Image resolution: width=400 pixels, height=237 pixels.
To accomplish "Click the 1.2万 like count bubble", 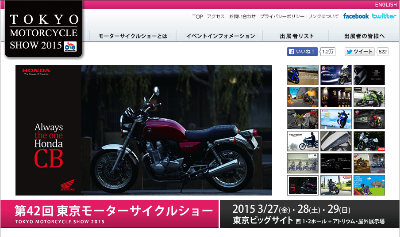I will [x=327, y=52].
